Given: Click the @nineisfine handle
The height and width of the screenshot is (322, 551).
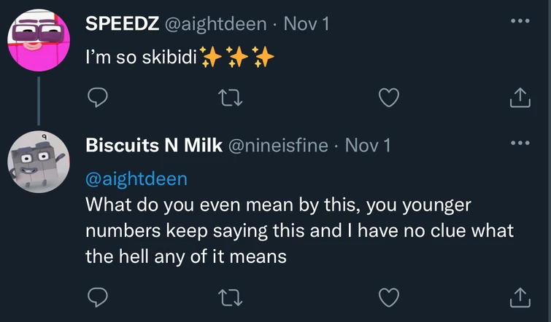Looking at the screenshot, I should pos(279,145).
